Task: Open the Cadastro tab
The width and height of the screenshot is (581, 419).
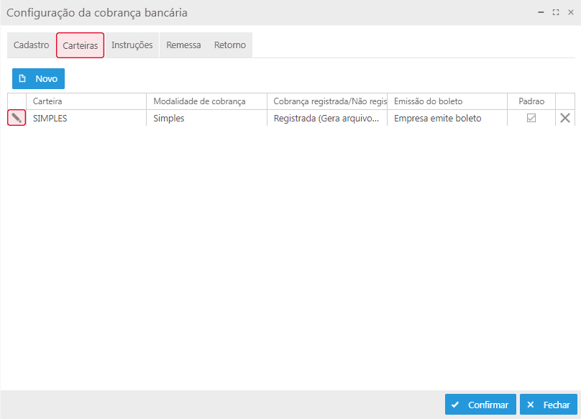Action: tap(32, 45)
